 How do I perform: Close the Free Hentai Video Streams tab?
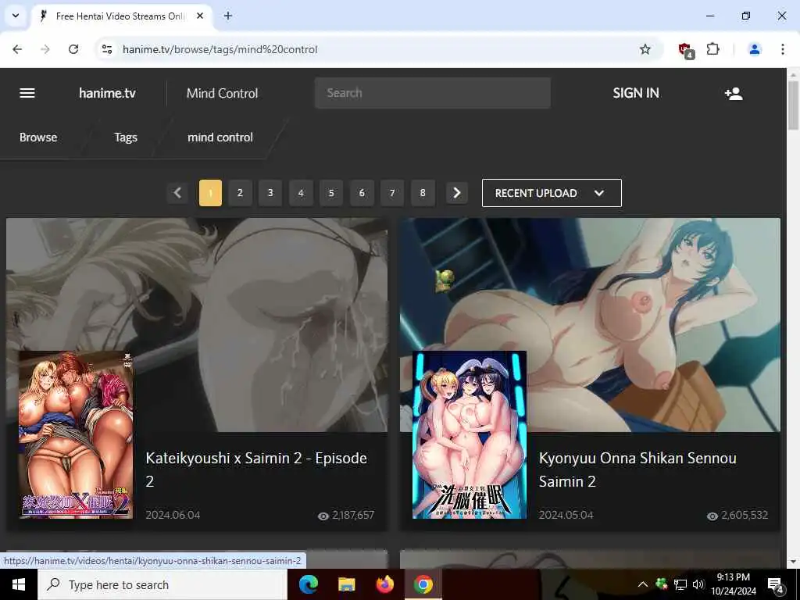pos(200,16)
